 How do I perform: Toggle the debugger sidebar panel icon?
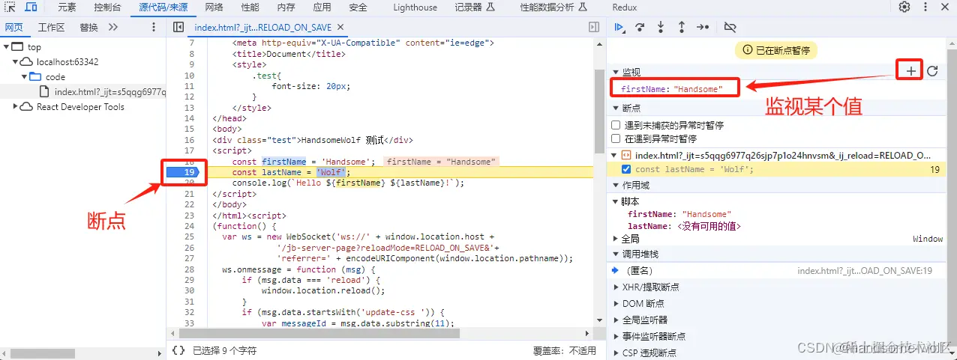[594, 27]
